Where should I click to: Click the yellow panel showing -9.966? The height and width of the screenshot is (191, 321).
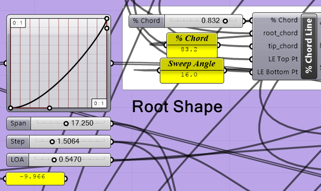(35, 179)
